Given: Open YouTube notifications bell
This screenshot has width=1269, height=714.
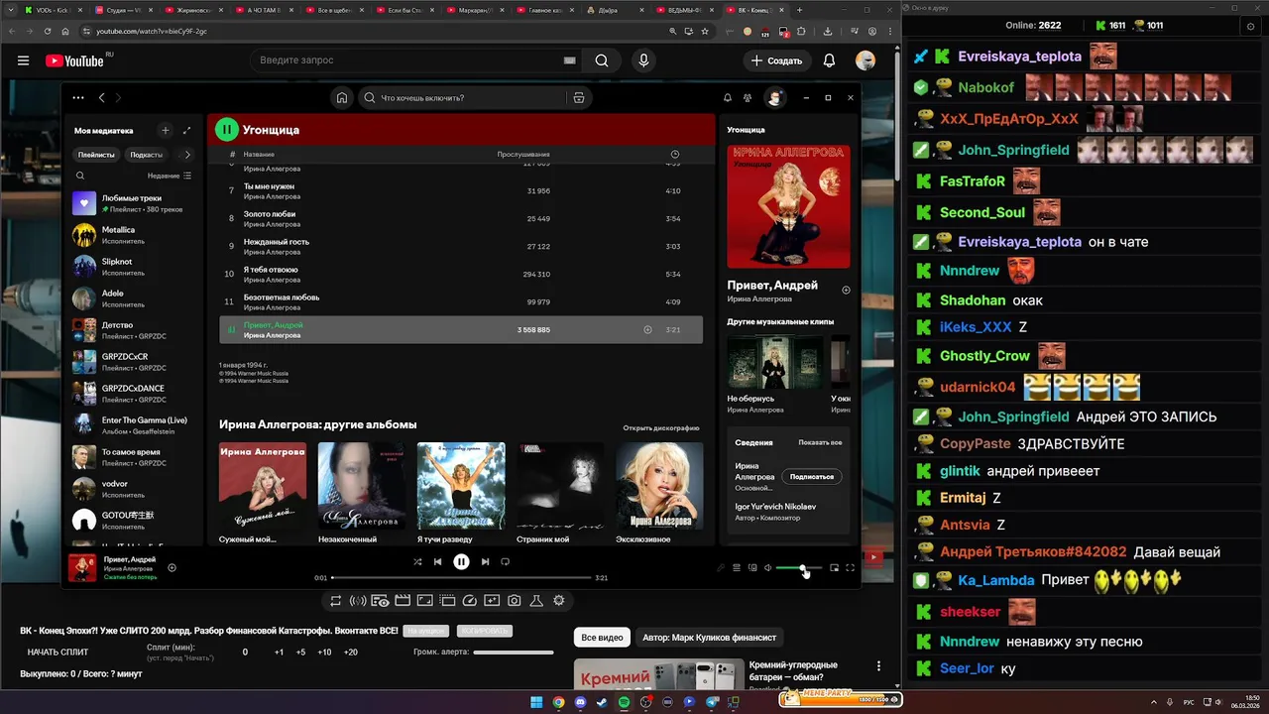Looking at the screenshot, I should 829,60.
